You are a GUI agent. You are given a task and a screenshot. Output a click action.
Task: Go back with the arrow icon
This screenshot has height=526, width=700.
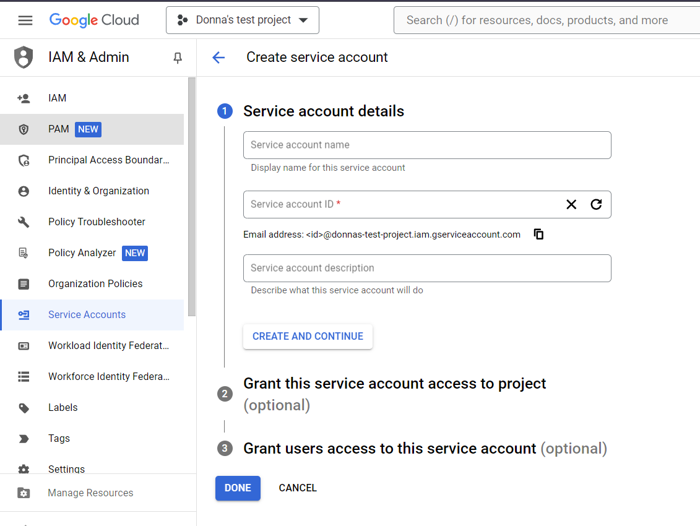pos(218,57)
